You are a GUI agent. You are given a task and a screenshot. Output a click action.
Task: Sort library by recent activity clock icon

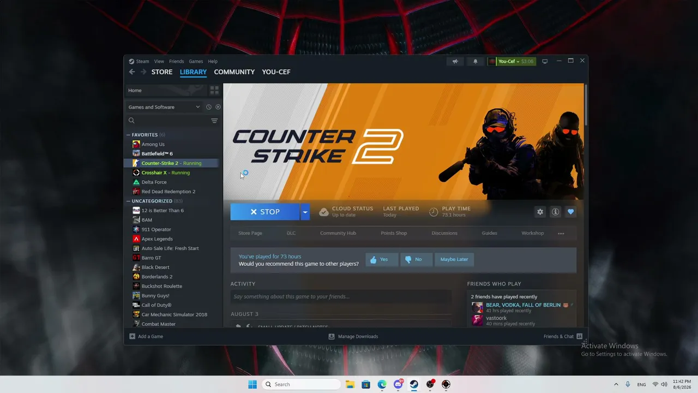208,107
